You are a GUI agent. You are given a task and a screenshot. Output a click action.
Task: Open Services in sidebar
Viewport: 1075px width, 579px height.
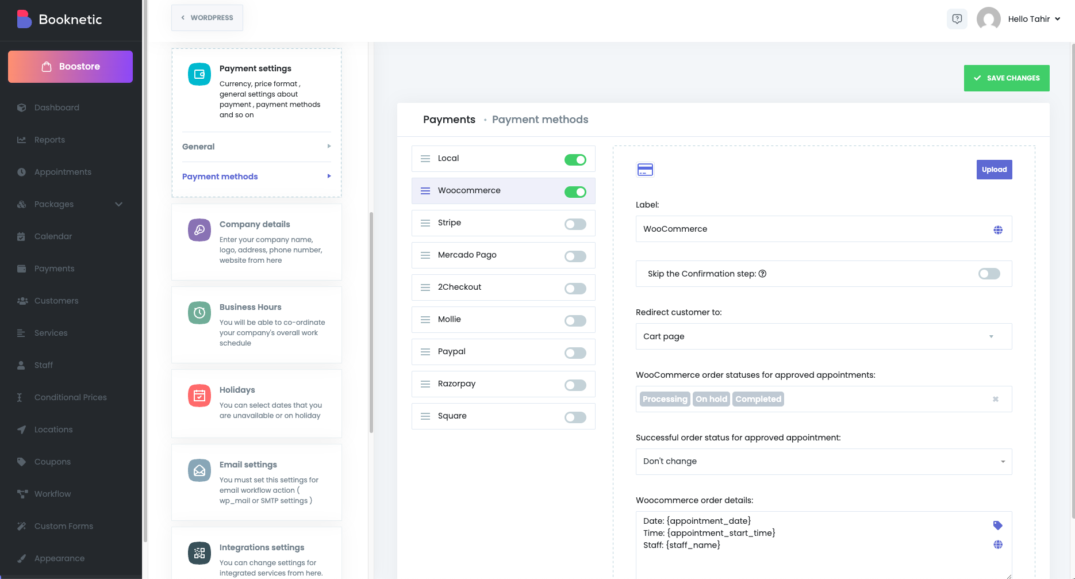click(x=51, y=333)
